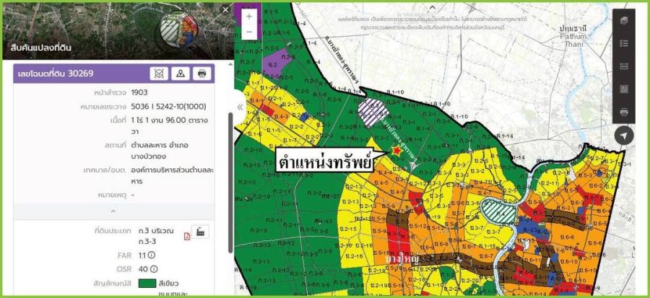The width and height of the screenshot is (650, 298).
Task: Open the basemap gallery tool
Action: coord(624,89)
